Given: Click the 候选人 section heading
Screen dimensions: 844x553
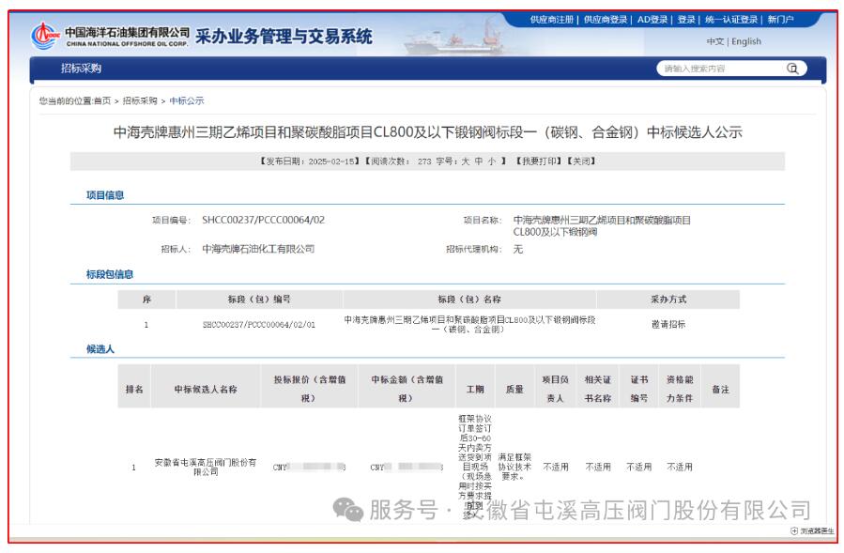Looking at the screenshot, I should click(100, 349).
